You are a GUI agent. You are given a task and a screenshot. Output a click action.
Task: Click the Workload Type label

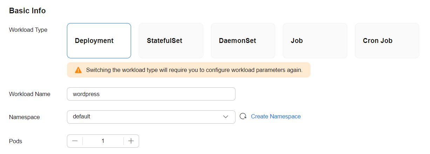28,30
